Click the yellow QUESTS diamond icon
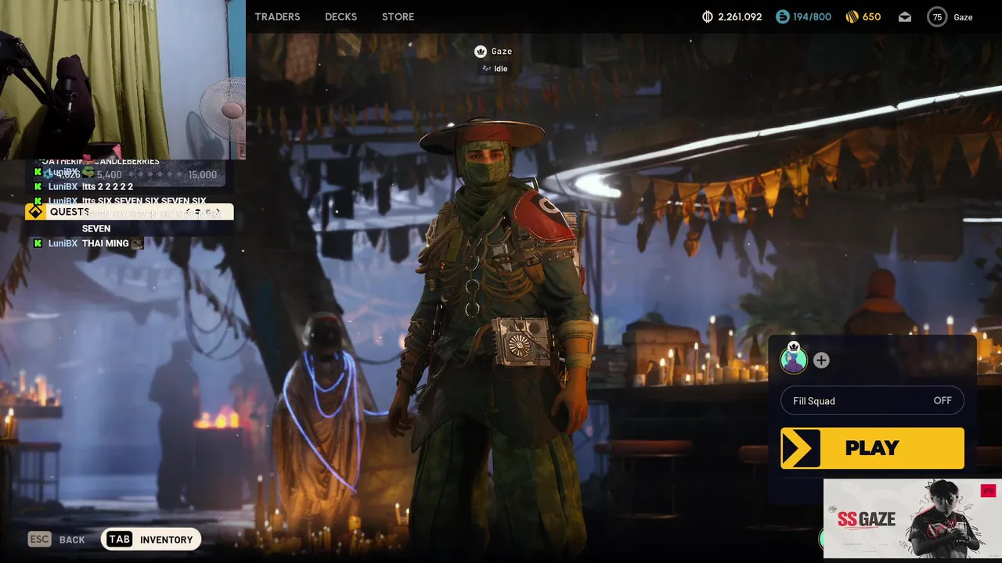Image resolution: width=1002 pixels, height=563 pixels. point(35,212)
